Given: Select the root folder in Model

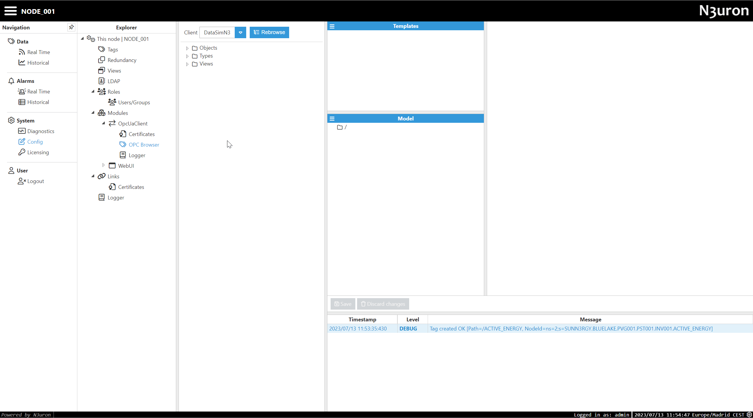Looking at the screenshot, I should pyautogui.click(x=342, y=127).
